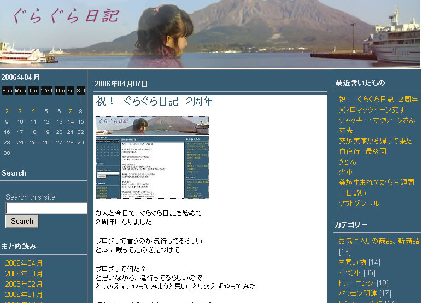Image resolution: width=422 pixels, height=303 pixels.
Task: Click the ぐらぐら日記 blog header banner
Action: point(210,34)
